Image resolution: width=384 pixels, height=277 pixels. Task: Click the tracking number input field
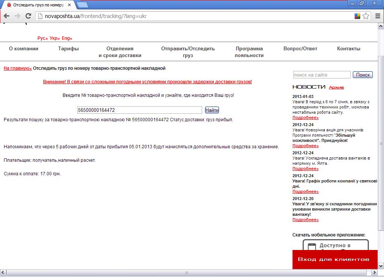(x=139, y=110)
